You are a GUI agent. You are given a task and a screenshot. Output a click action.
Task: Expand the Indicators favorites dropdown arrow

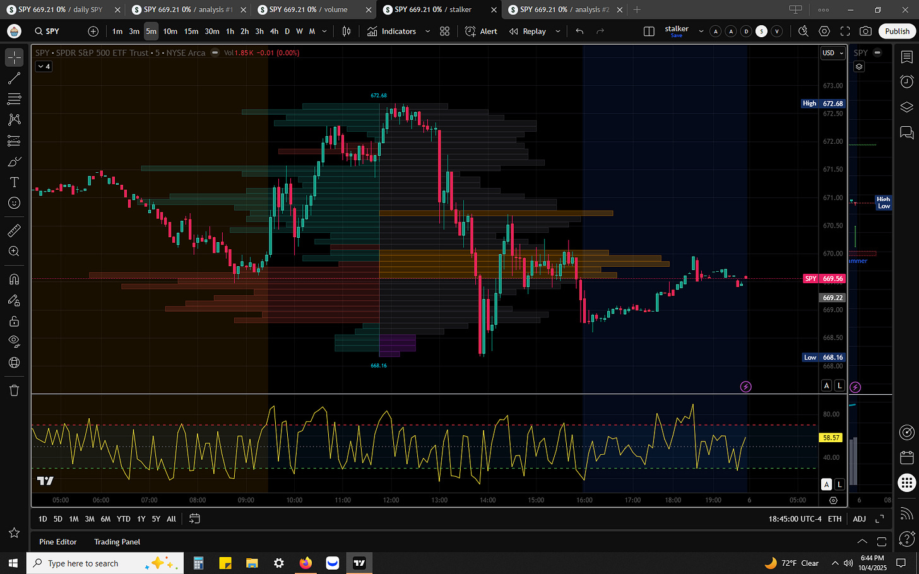tap(427, 31)
